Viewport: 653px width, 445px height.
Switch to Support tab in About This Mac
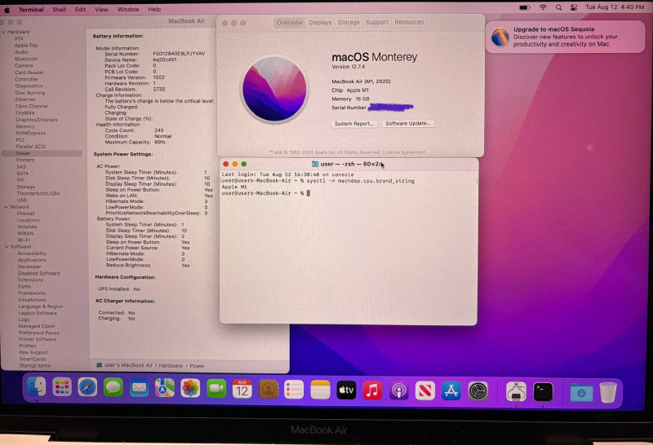(377, 22)
